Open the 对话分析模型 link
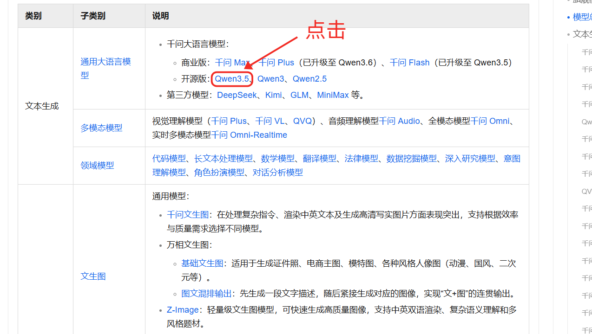This screenshot has height=334, width=592. coord(278,173)
